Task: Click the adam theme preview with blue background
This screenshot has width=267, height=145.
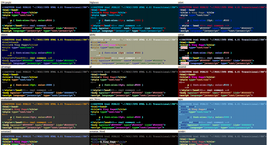Action: click(222, 18)
